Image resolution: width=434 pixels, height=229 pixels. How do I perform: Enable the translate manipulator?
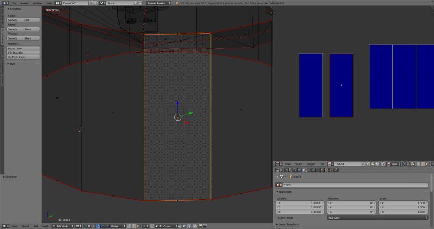coord(98,226)
